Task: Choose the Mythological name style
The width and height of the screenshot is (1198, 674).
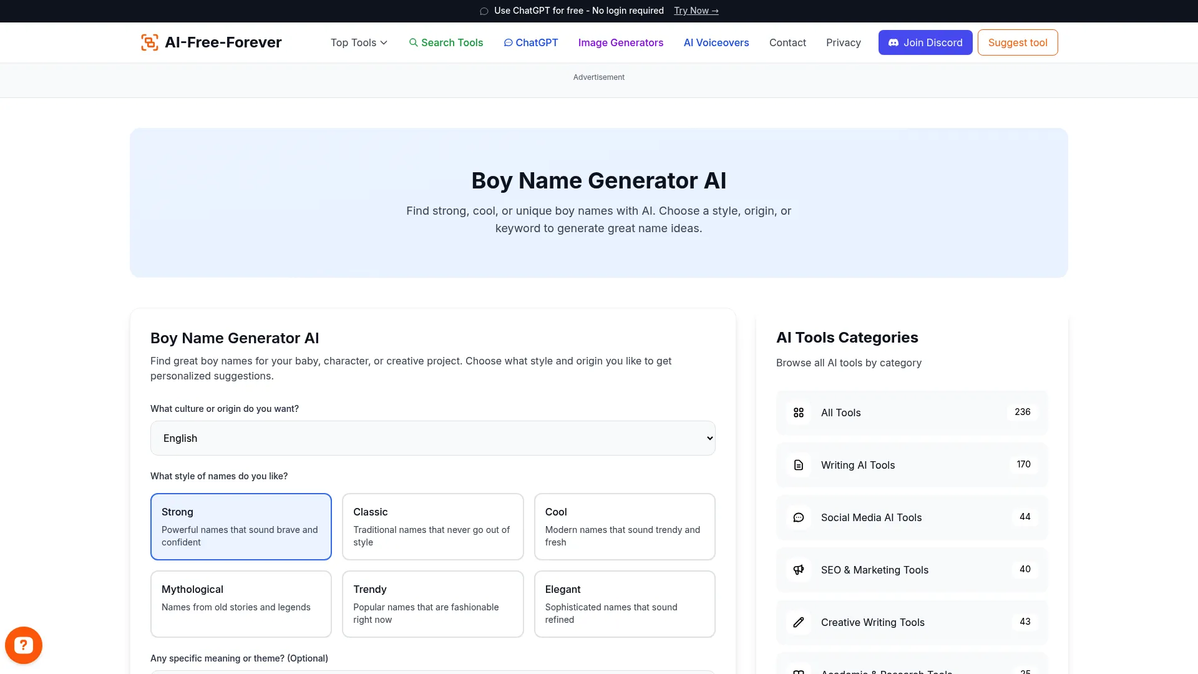Action: pyautogui.click(x=241, y=603)
